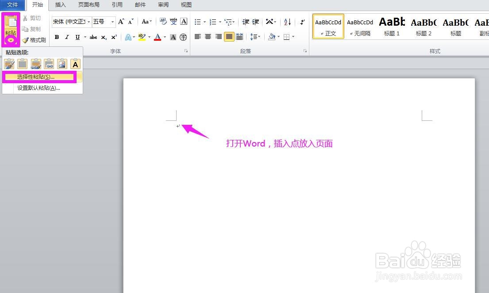Open the Text Effects A icon

click(x=128, y=37)
